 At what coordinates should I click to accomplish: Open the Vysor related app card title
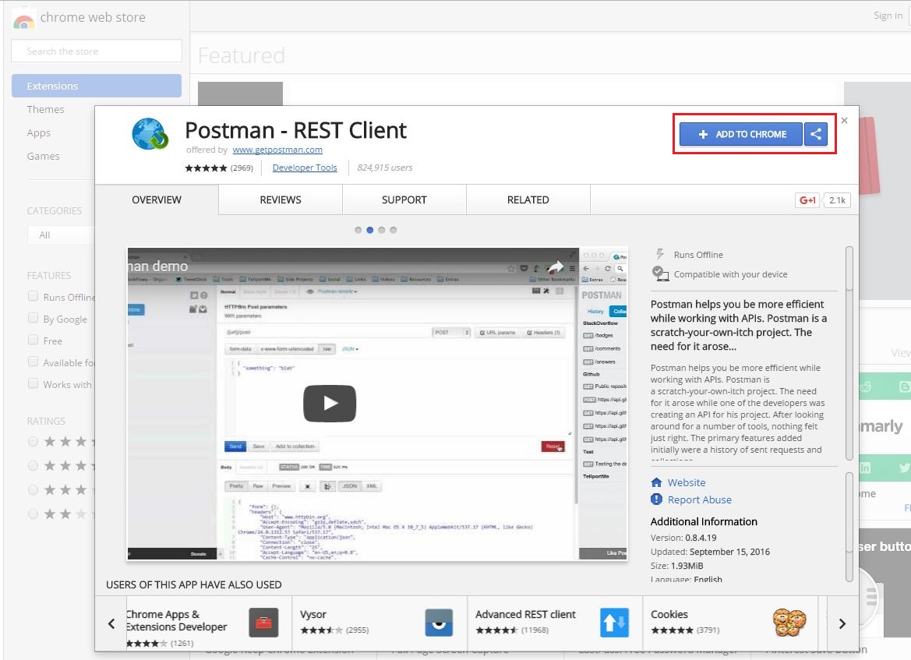click(313, 614)
